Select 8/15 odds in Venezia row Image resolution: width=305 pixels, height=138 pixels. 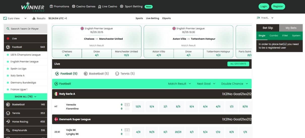[245, 107]
